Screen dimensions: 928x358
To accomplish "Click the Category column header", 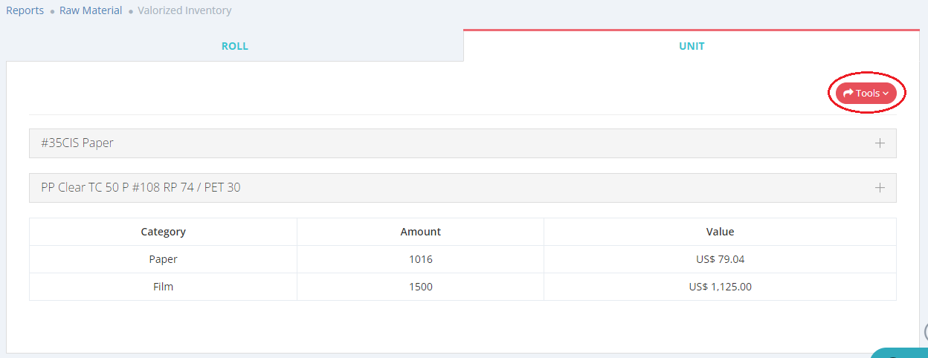I will (163, 232).
